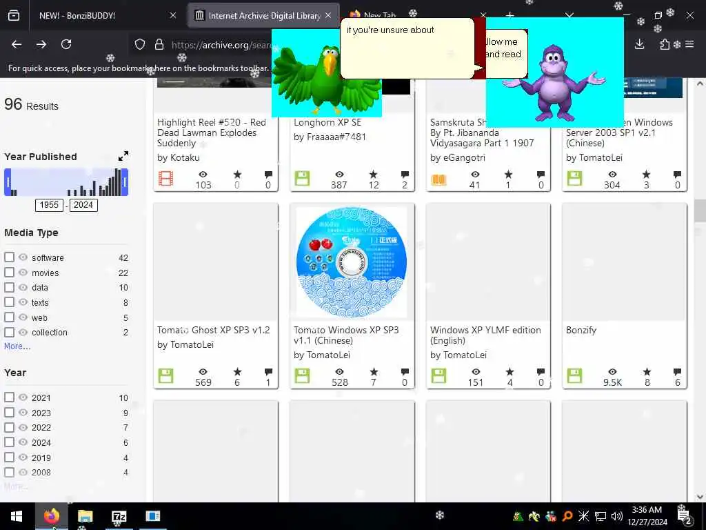Open the tracking protection shield icon
The width and height of the screenshot is (706, 530).
(140, 44)
